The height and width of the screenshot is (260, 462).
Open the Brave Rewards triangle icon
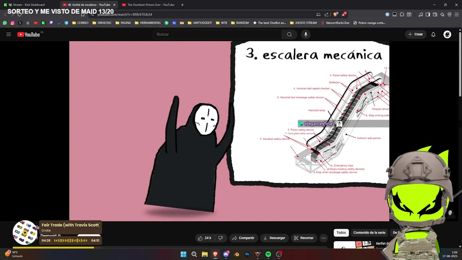344,14
